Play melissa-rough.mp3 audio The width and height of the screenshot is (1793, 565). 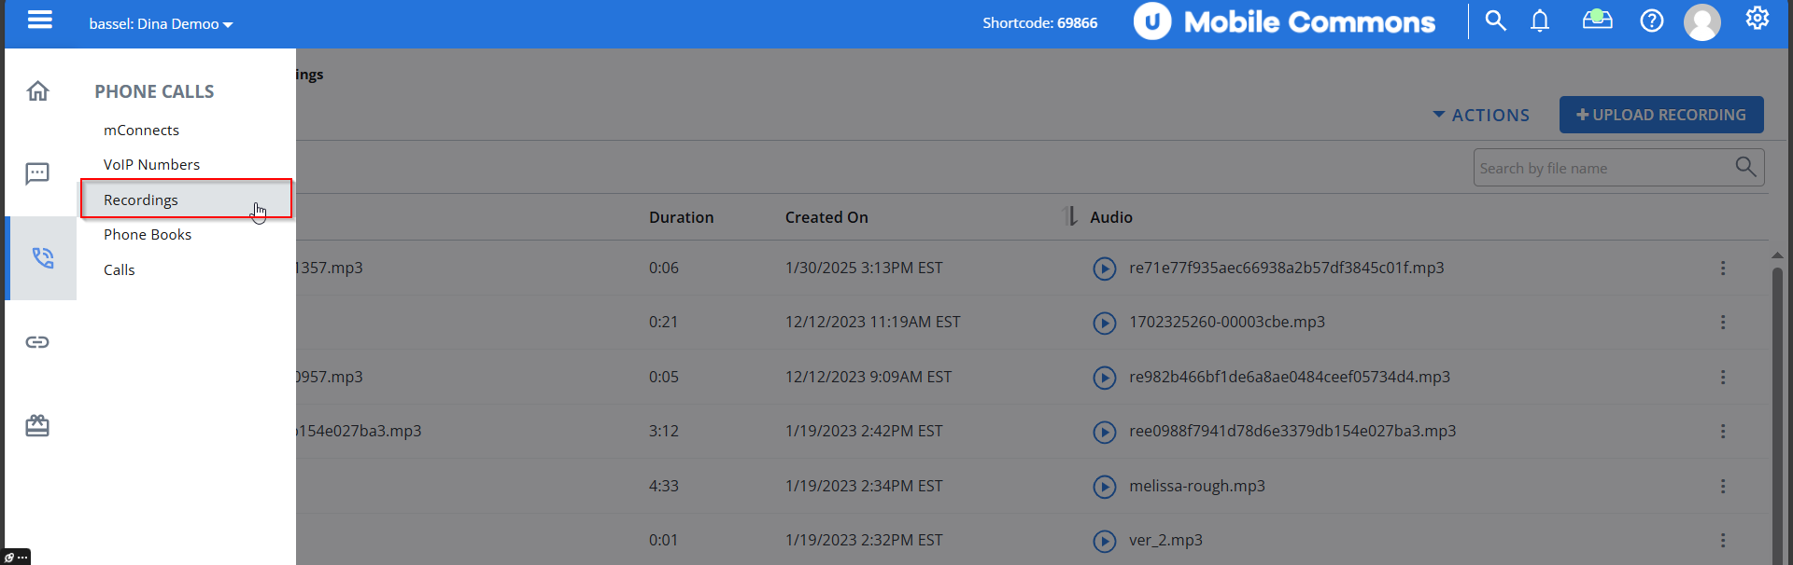(x=1104, y=487)
